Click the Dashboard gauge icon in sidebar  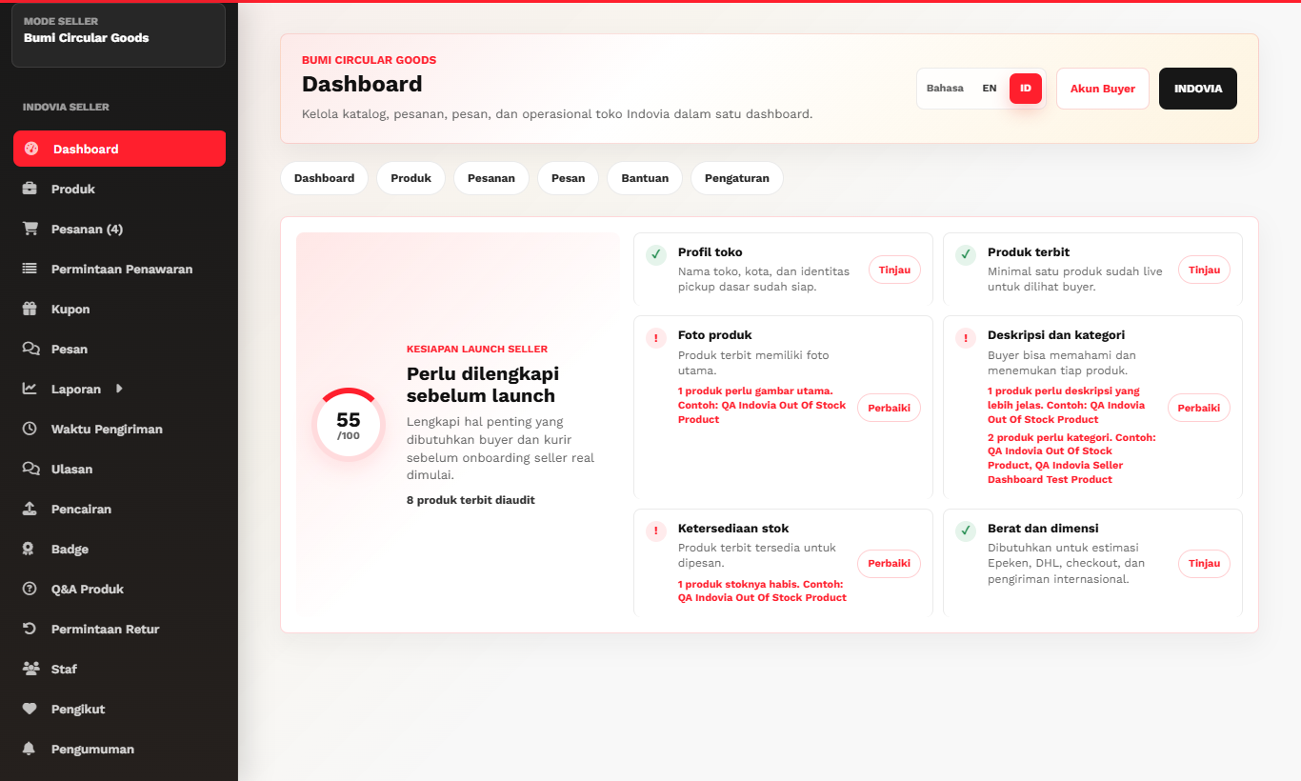(31, 149)
